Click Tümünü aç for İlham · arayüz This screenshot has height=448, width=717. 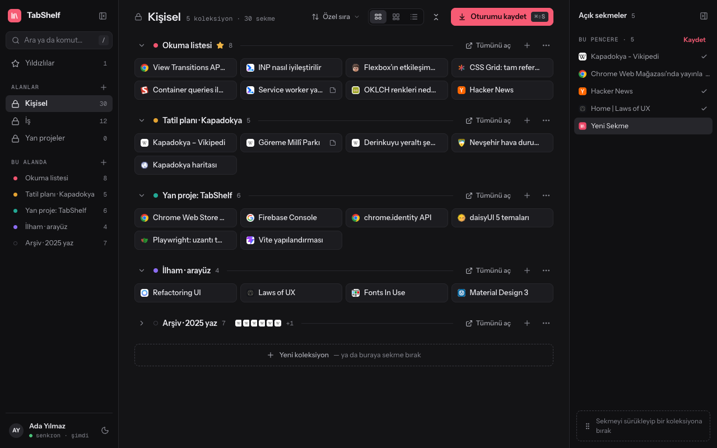(x=488, y=270)
